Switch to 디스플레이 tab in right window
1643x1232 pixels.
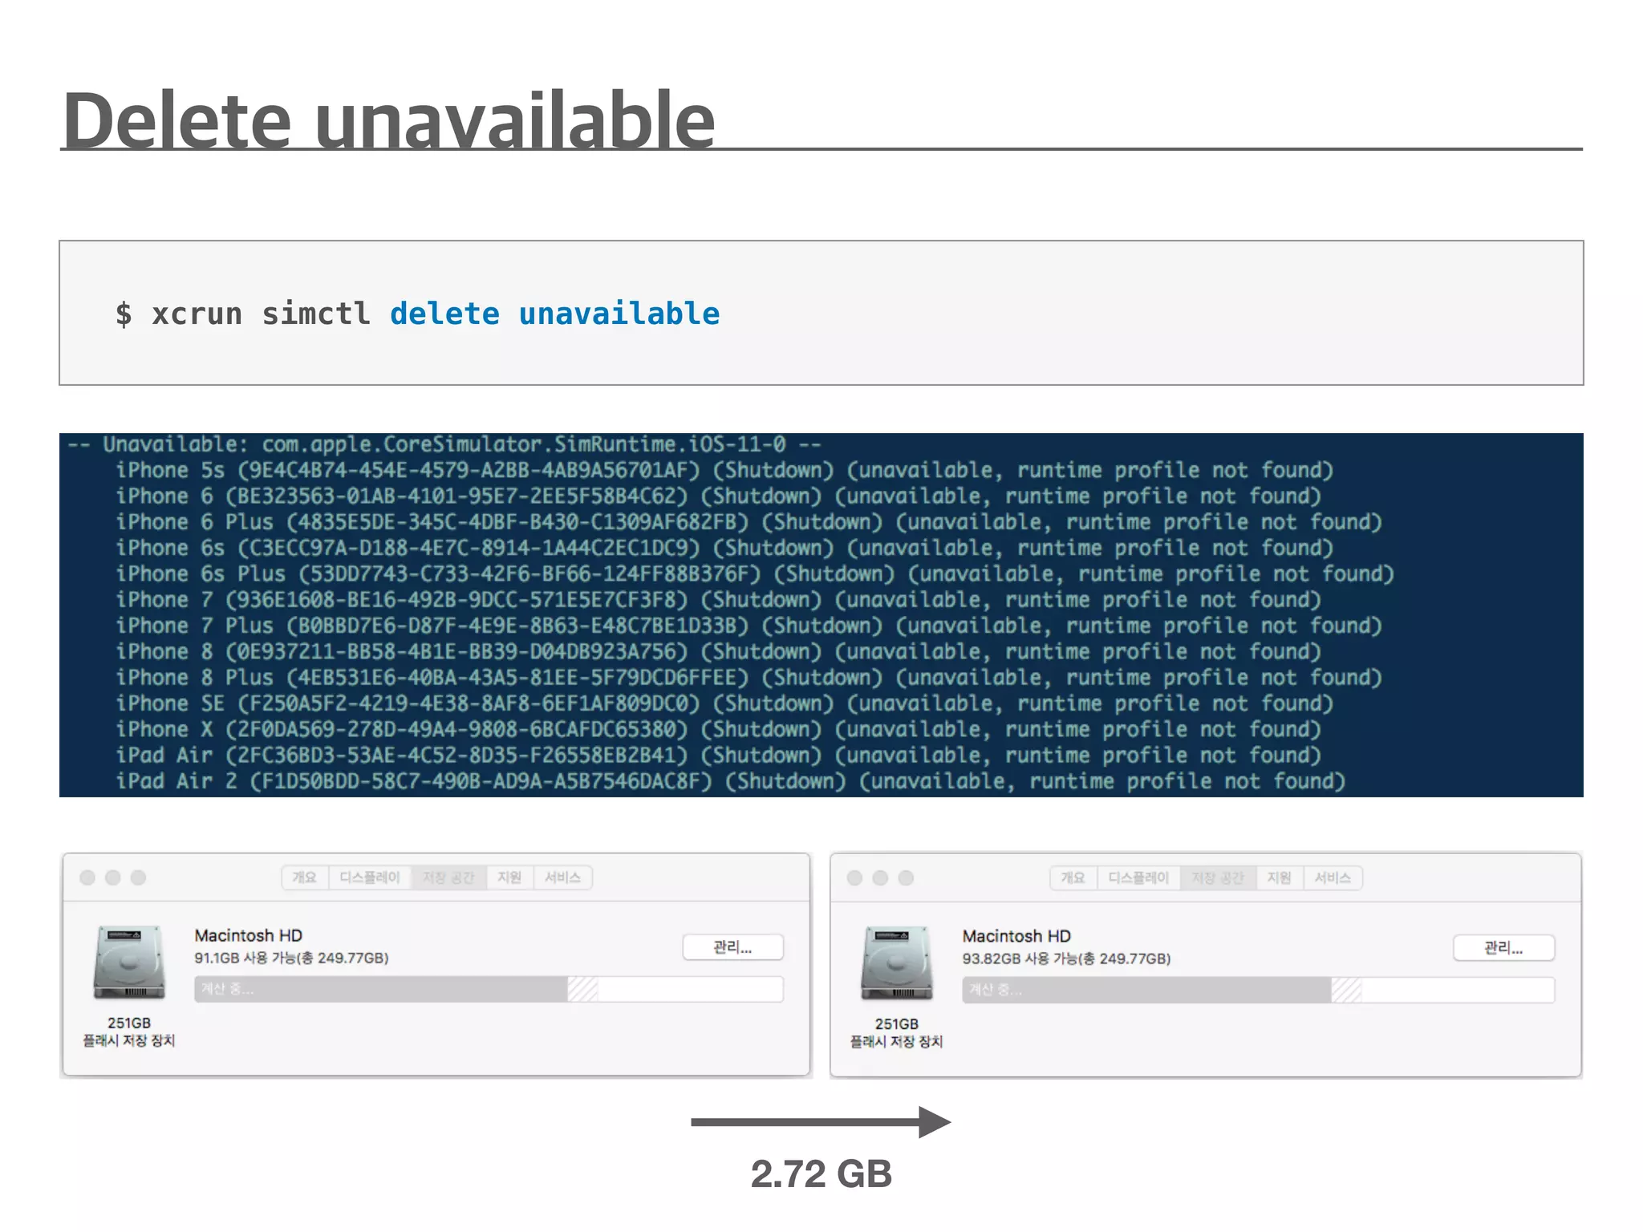click(1138, 878)
